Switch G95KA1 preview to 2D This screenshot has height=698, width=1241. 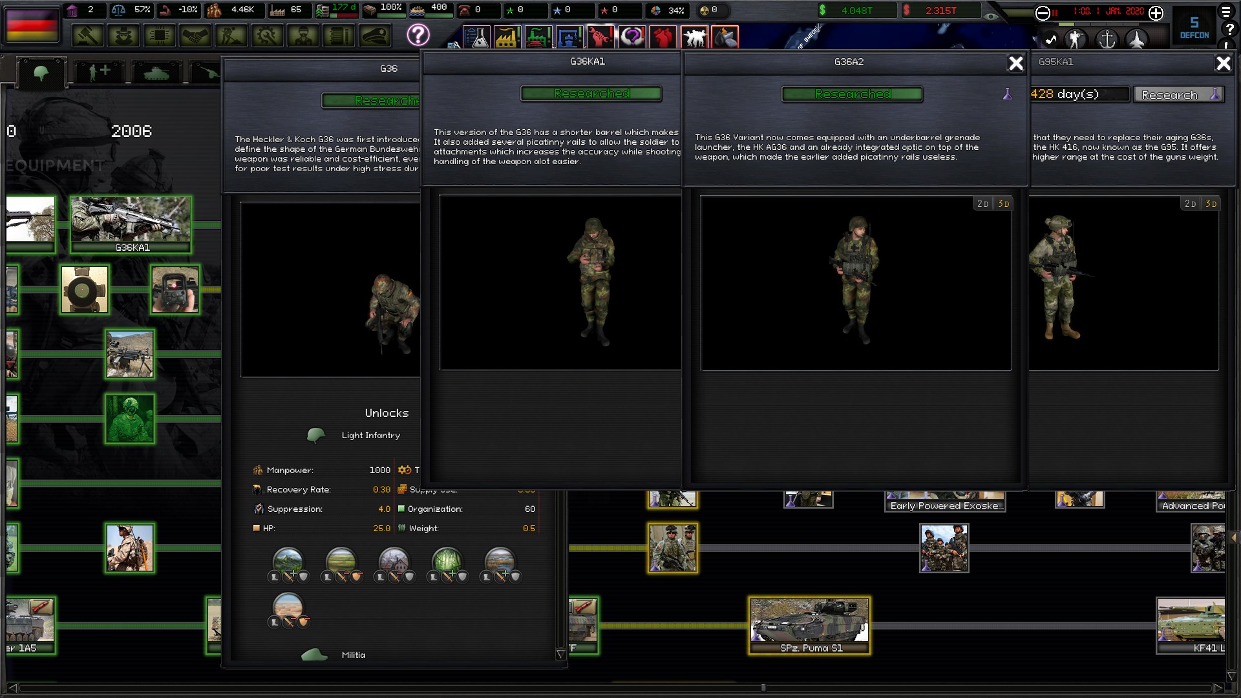[x=1191, y=204]
